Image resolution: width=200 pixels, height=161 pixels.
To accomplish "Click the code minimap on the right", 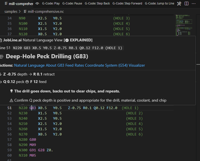I will click(184, 25).
